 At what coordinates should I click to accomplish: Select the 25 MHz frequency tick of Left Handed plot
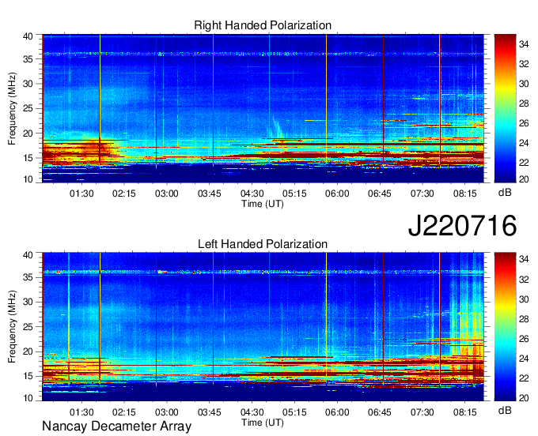(x=28, y=327)
